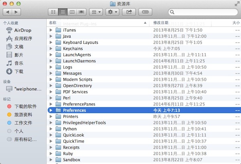Open the gear action menu
This screenshot has height=164, width=241.
tap(112, 12)
